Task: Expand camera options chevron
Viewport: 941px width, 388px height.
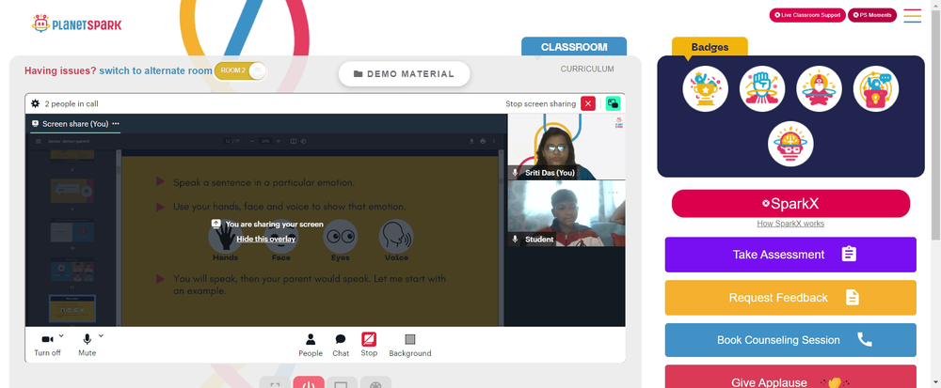Action: 61,336
